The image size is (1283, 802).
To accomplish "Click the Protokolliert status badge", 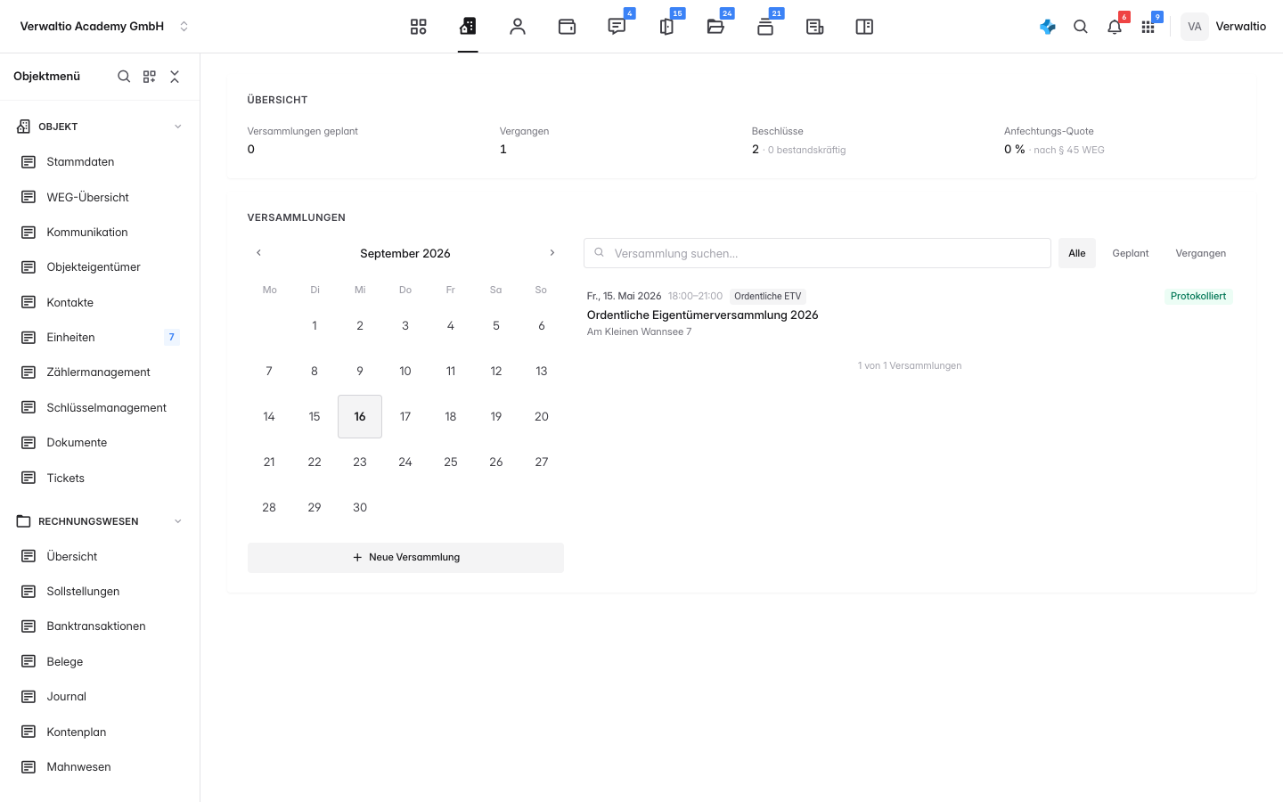I will click(1198, 296).
